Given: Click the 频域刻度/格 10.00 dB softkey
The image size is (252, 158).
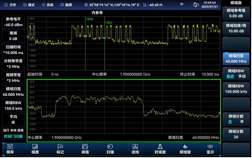Looking at the screenshot, I should 236,28.
